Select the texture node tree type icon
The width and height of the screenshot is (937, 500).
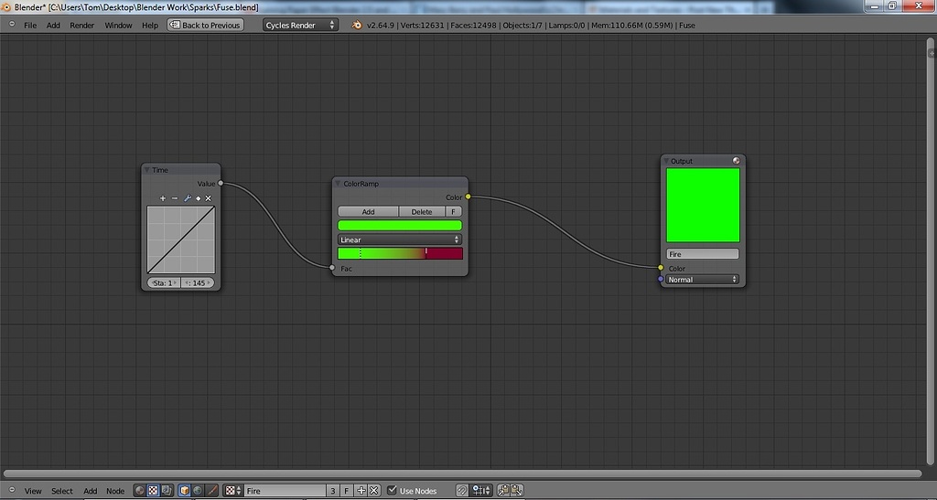tap(153, 491)
